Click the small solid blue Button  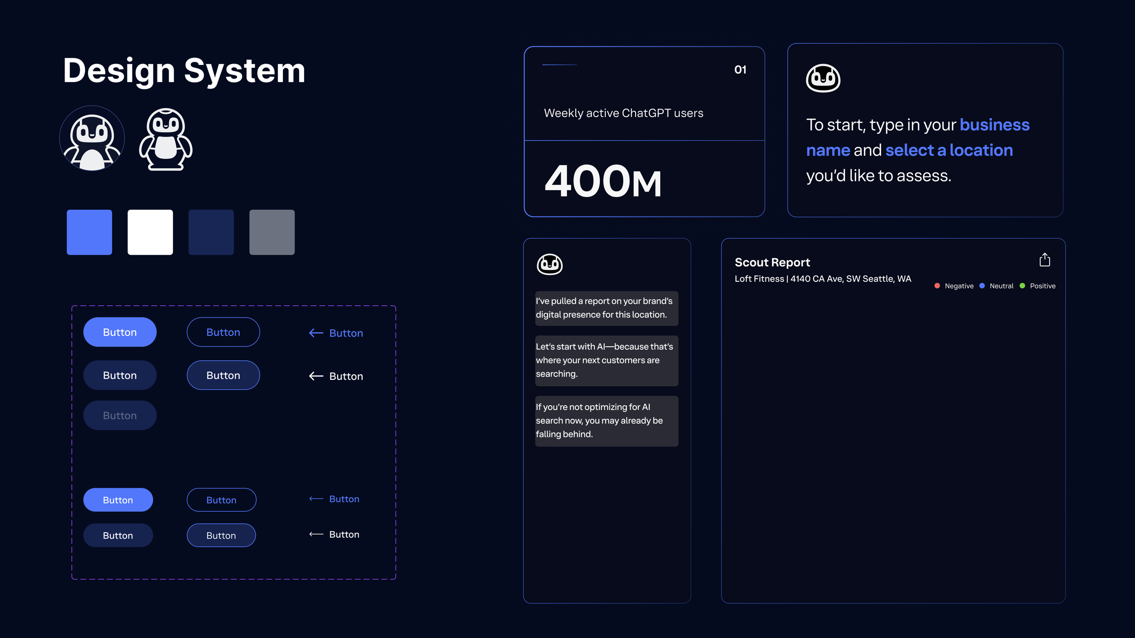[x=118, y=500]
